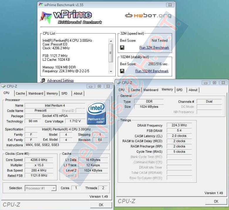Switch to Cache tab in right CPU-Z

(135, 90)
